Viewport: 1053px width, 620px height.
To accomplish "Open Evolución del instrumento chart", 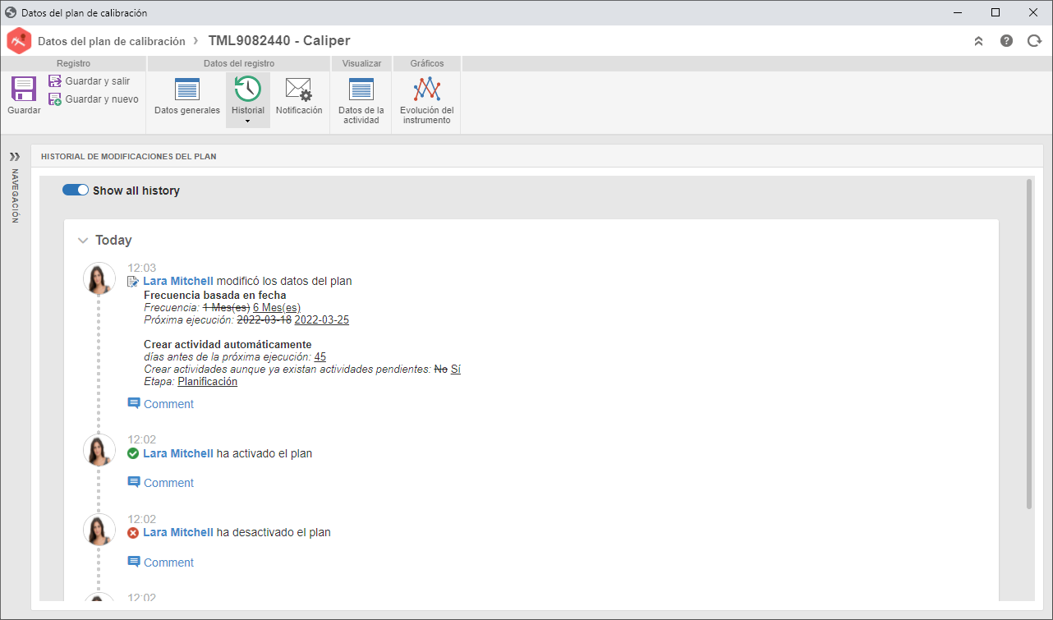I will [426, 102].
